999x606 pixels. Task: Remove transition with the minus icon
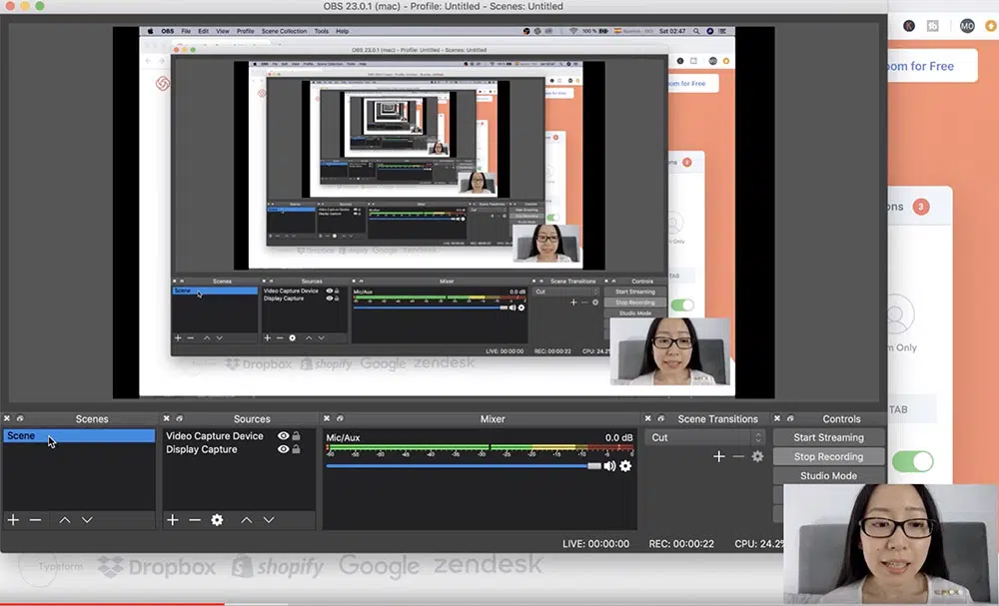click(x=738, y=456)
